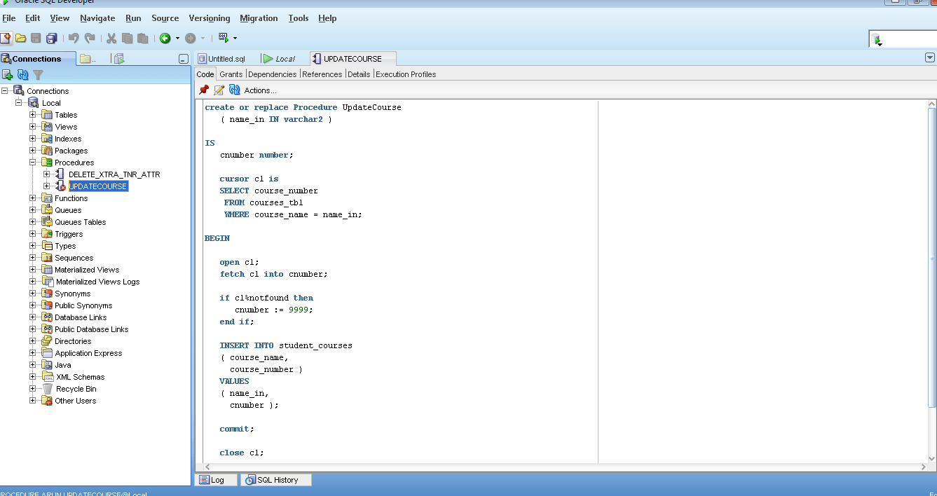Image resolution: width=937 pixels, height=496 pixels.
Task: Pin the UPDATECOURSE editor with the pin icon
Action: [204, 90]
